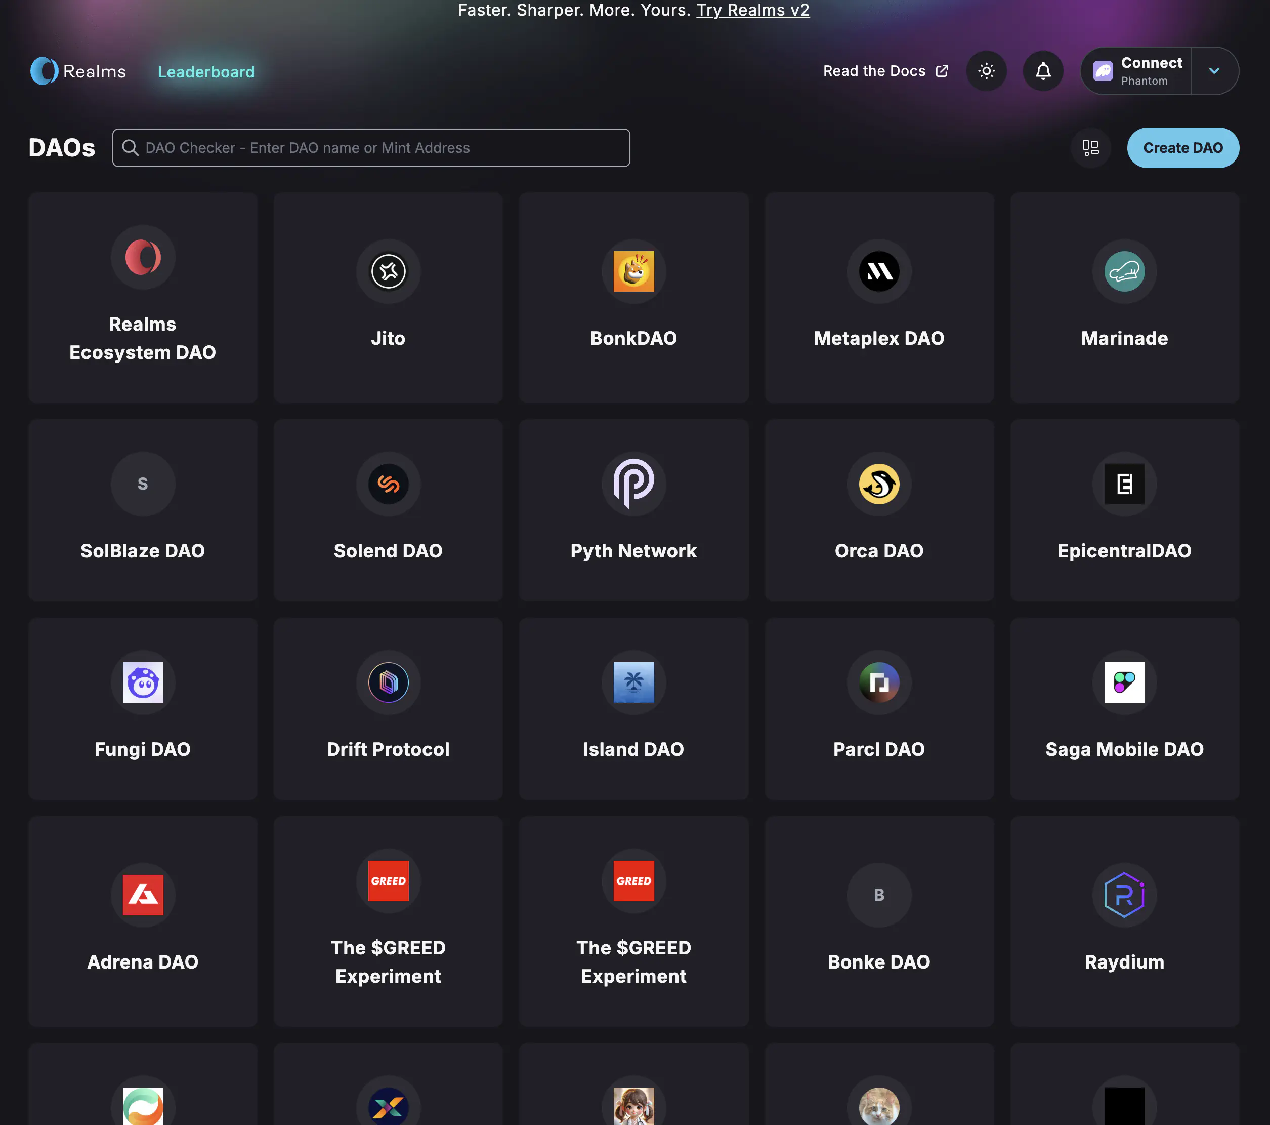Click the Create DAO button
The height and width of the screenshot is (1125, 1270).
click(x=1182, y=148)
